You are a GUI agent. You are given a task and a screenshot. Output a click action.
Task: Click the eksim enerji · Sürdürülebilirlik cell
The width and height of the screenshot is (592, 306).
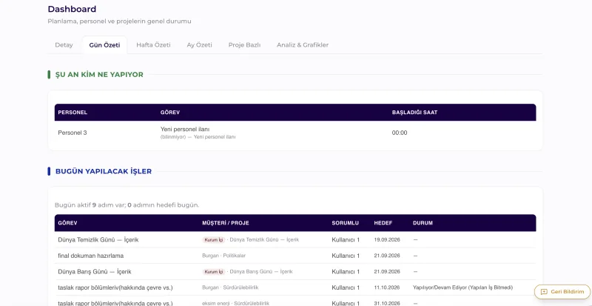(x=235, y=303)
